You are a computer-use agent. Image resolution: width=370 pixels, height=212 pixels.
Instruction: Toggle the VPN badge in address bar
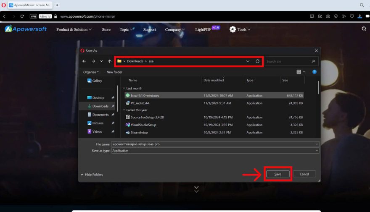34,16
